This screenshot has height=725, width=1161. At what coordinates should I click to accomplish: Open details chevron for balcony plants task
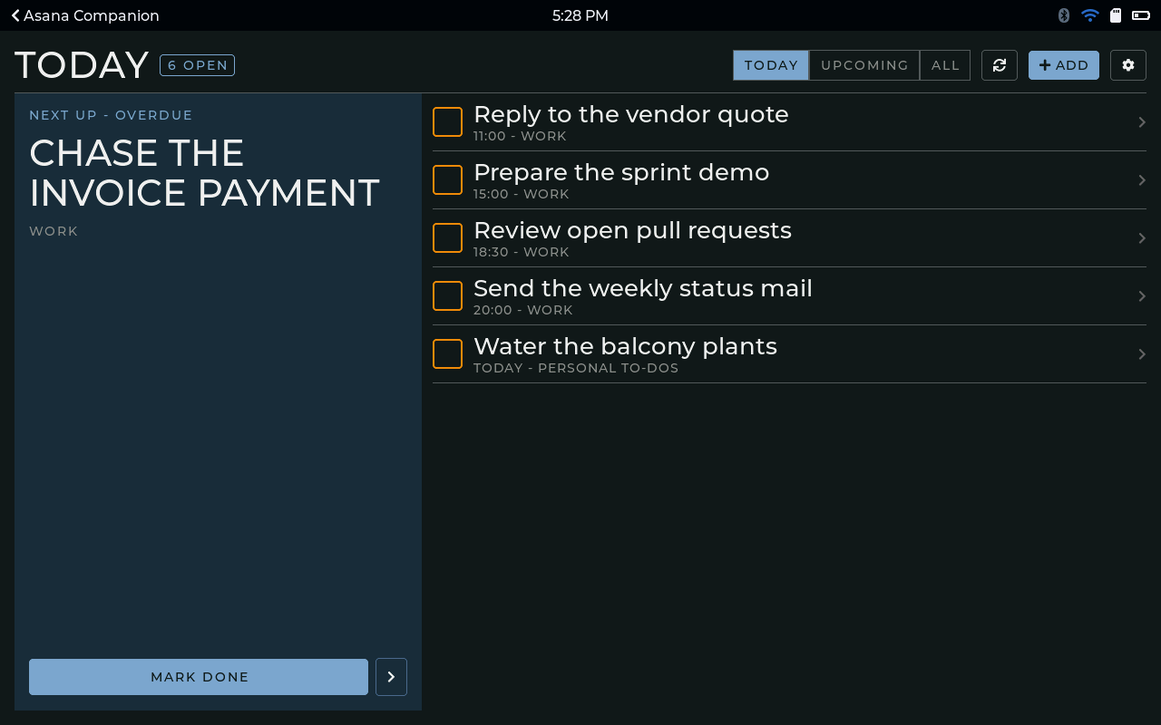pos(1142,354)
